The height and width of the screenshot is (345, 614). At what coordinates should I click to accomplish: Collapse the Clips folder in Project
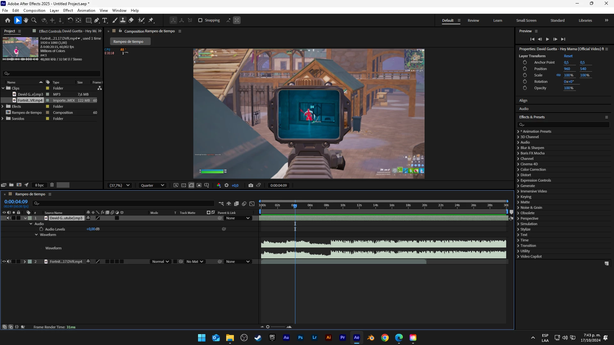(x=3, y=88)
